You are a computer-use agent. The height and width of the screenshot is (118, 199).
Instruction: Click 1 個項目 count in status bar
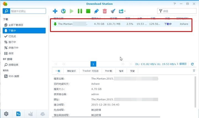click(182, 64)
